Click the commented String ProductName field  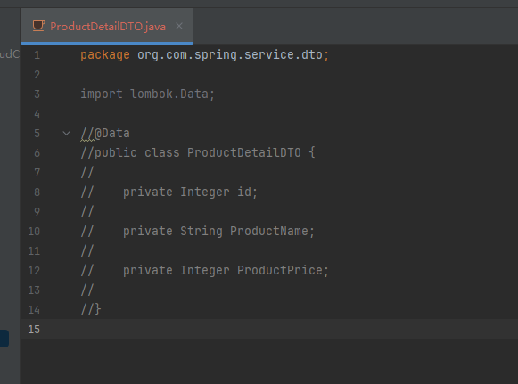click(x=218, y=232)
